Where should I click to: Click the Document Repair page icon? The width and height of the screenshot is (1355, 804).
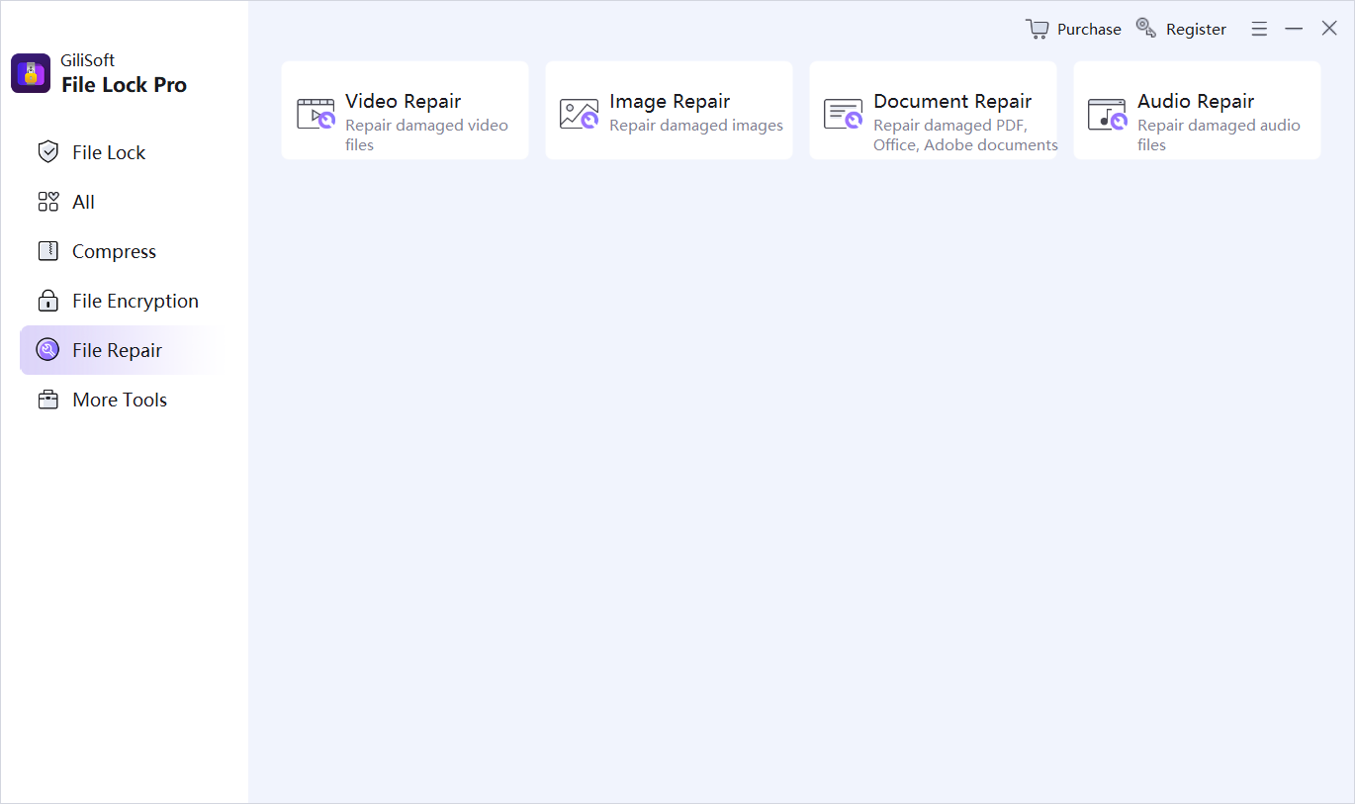tap(844, 114)
